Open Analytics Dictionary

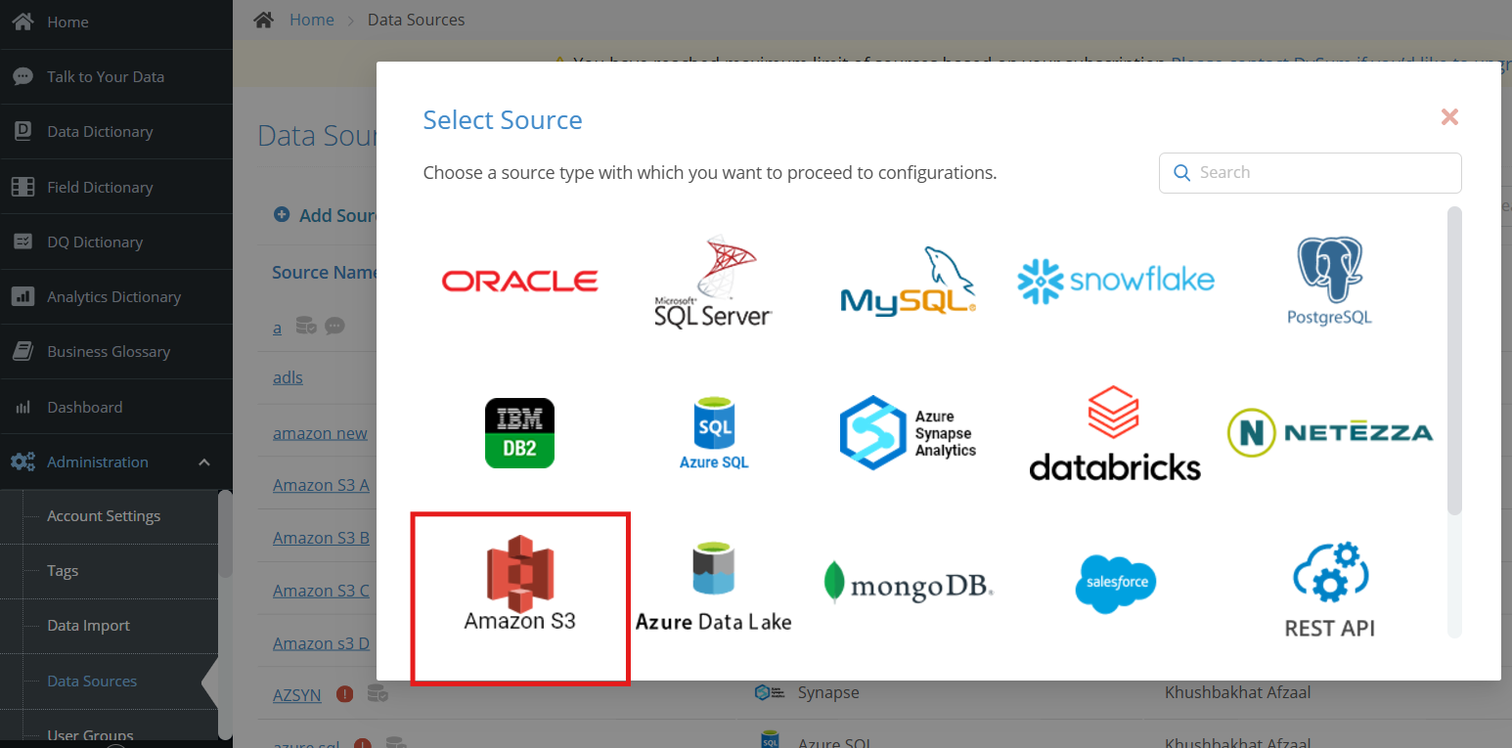(x=116, y=296)
